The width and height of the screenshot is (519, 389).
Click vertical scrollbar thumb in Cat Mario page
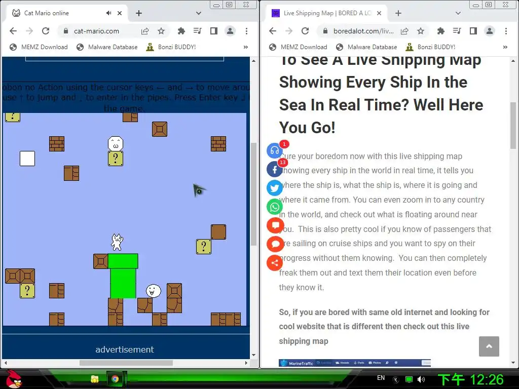253,194
